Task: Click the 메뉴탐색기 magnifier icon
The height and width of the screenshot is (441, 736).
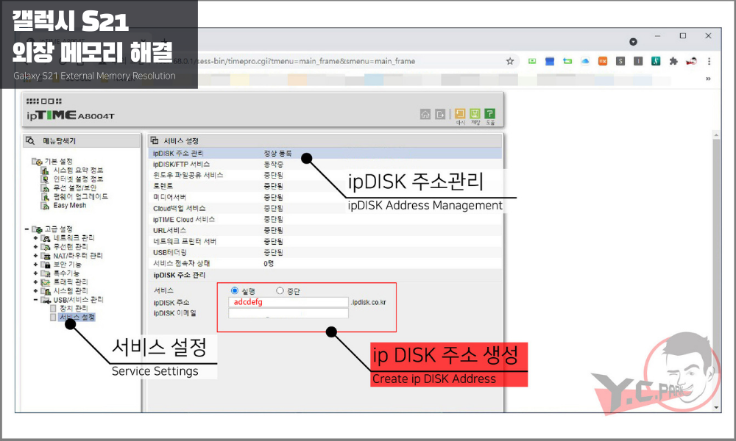Action: (30, 140)
